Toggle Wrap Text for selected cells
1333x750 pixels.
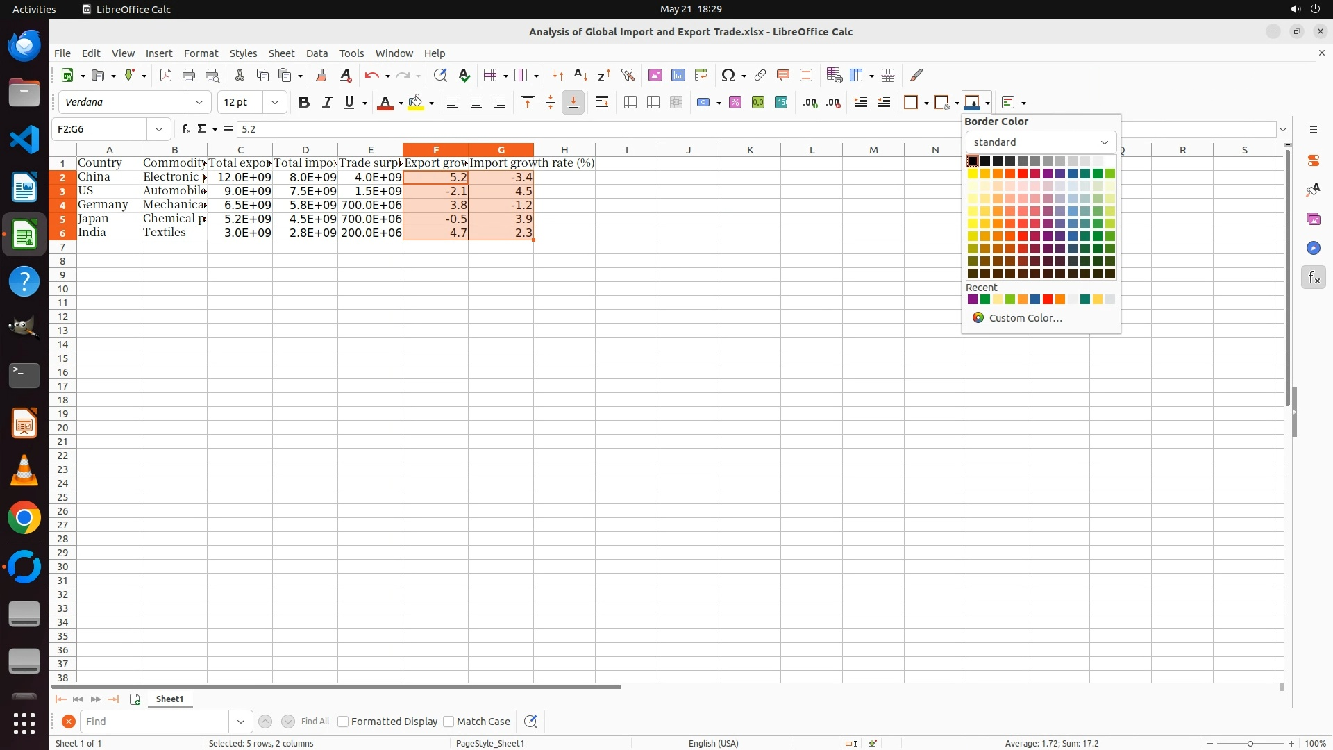(x=602, y=103)
